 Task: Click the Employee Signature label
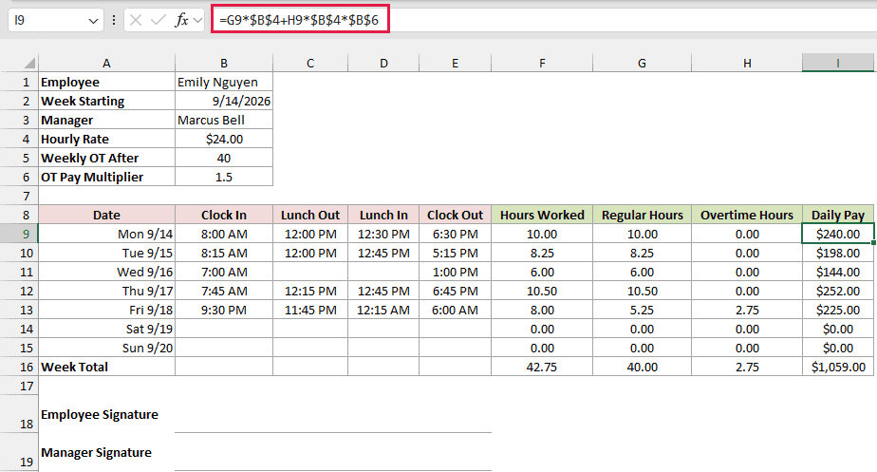pyautogui.click(x=100, y=414)
